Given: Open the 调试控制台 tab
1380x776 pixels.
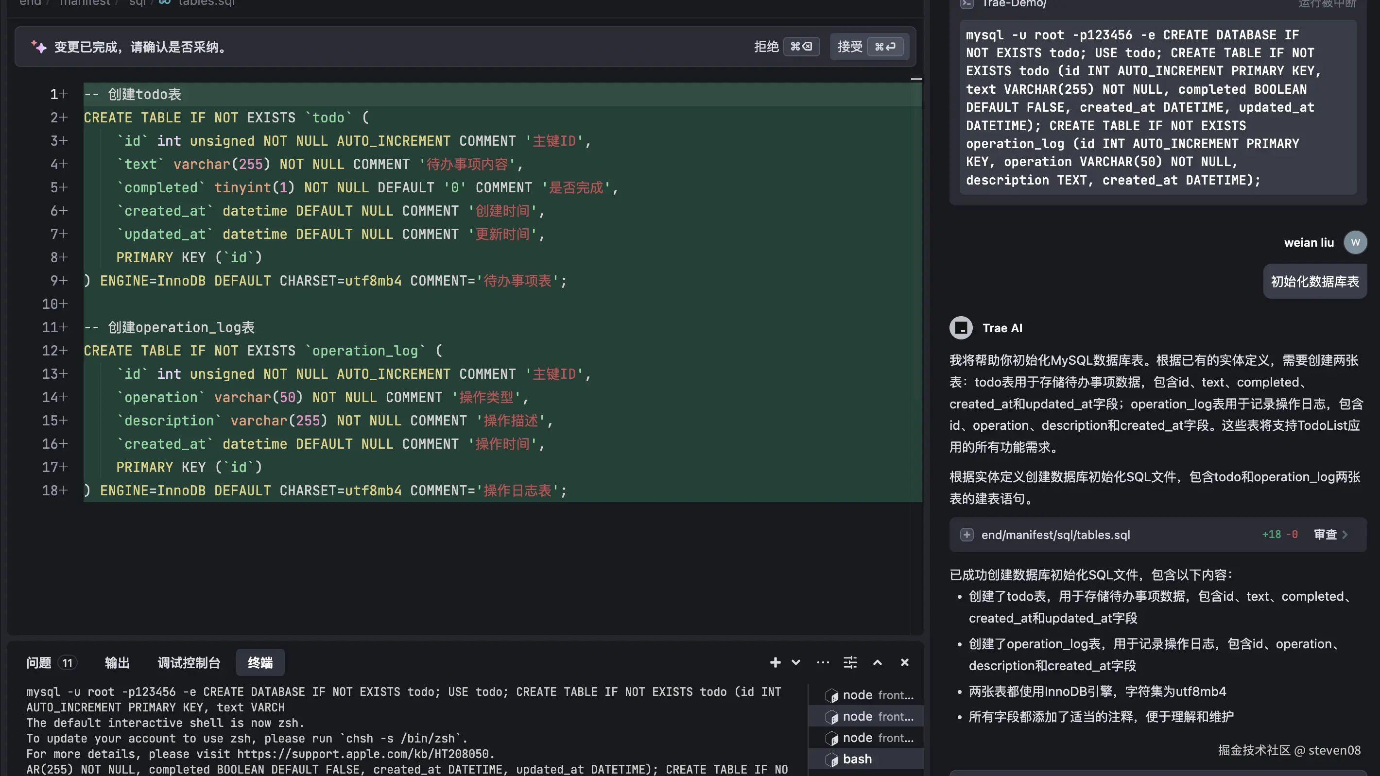Looking at the screenshot, I should point(189,663).
